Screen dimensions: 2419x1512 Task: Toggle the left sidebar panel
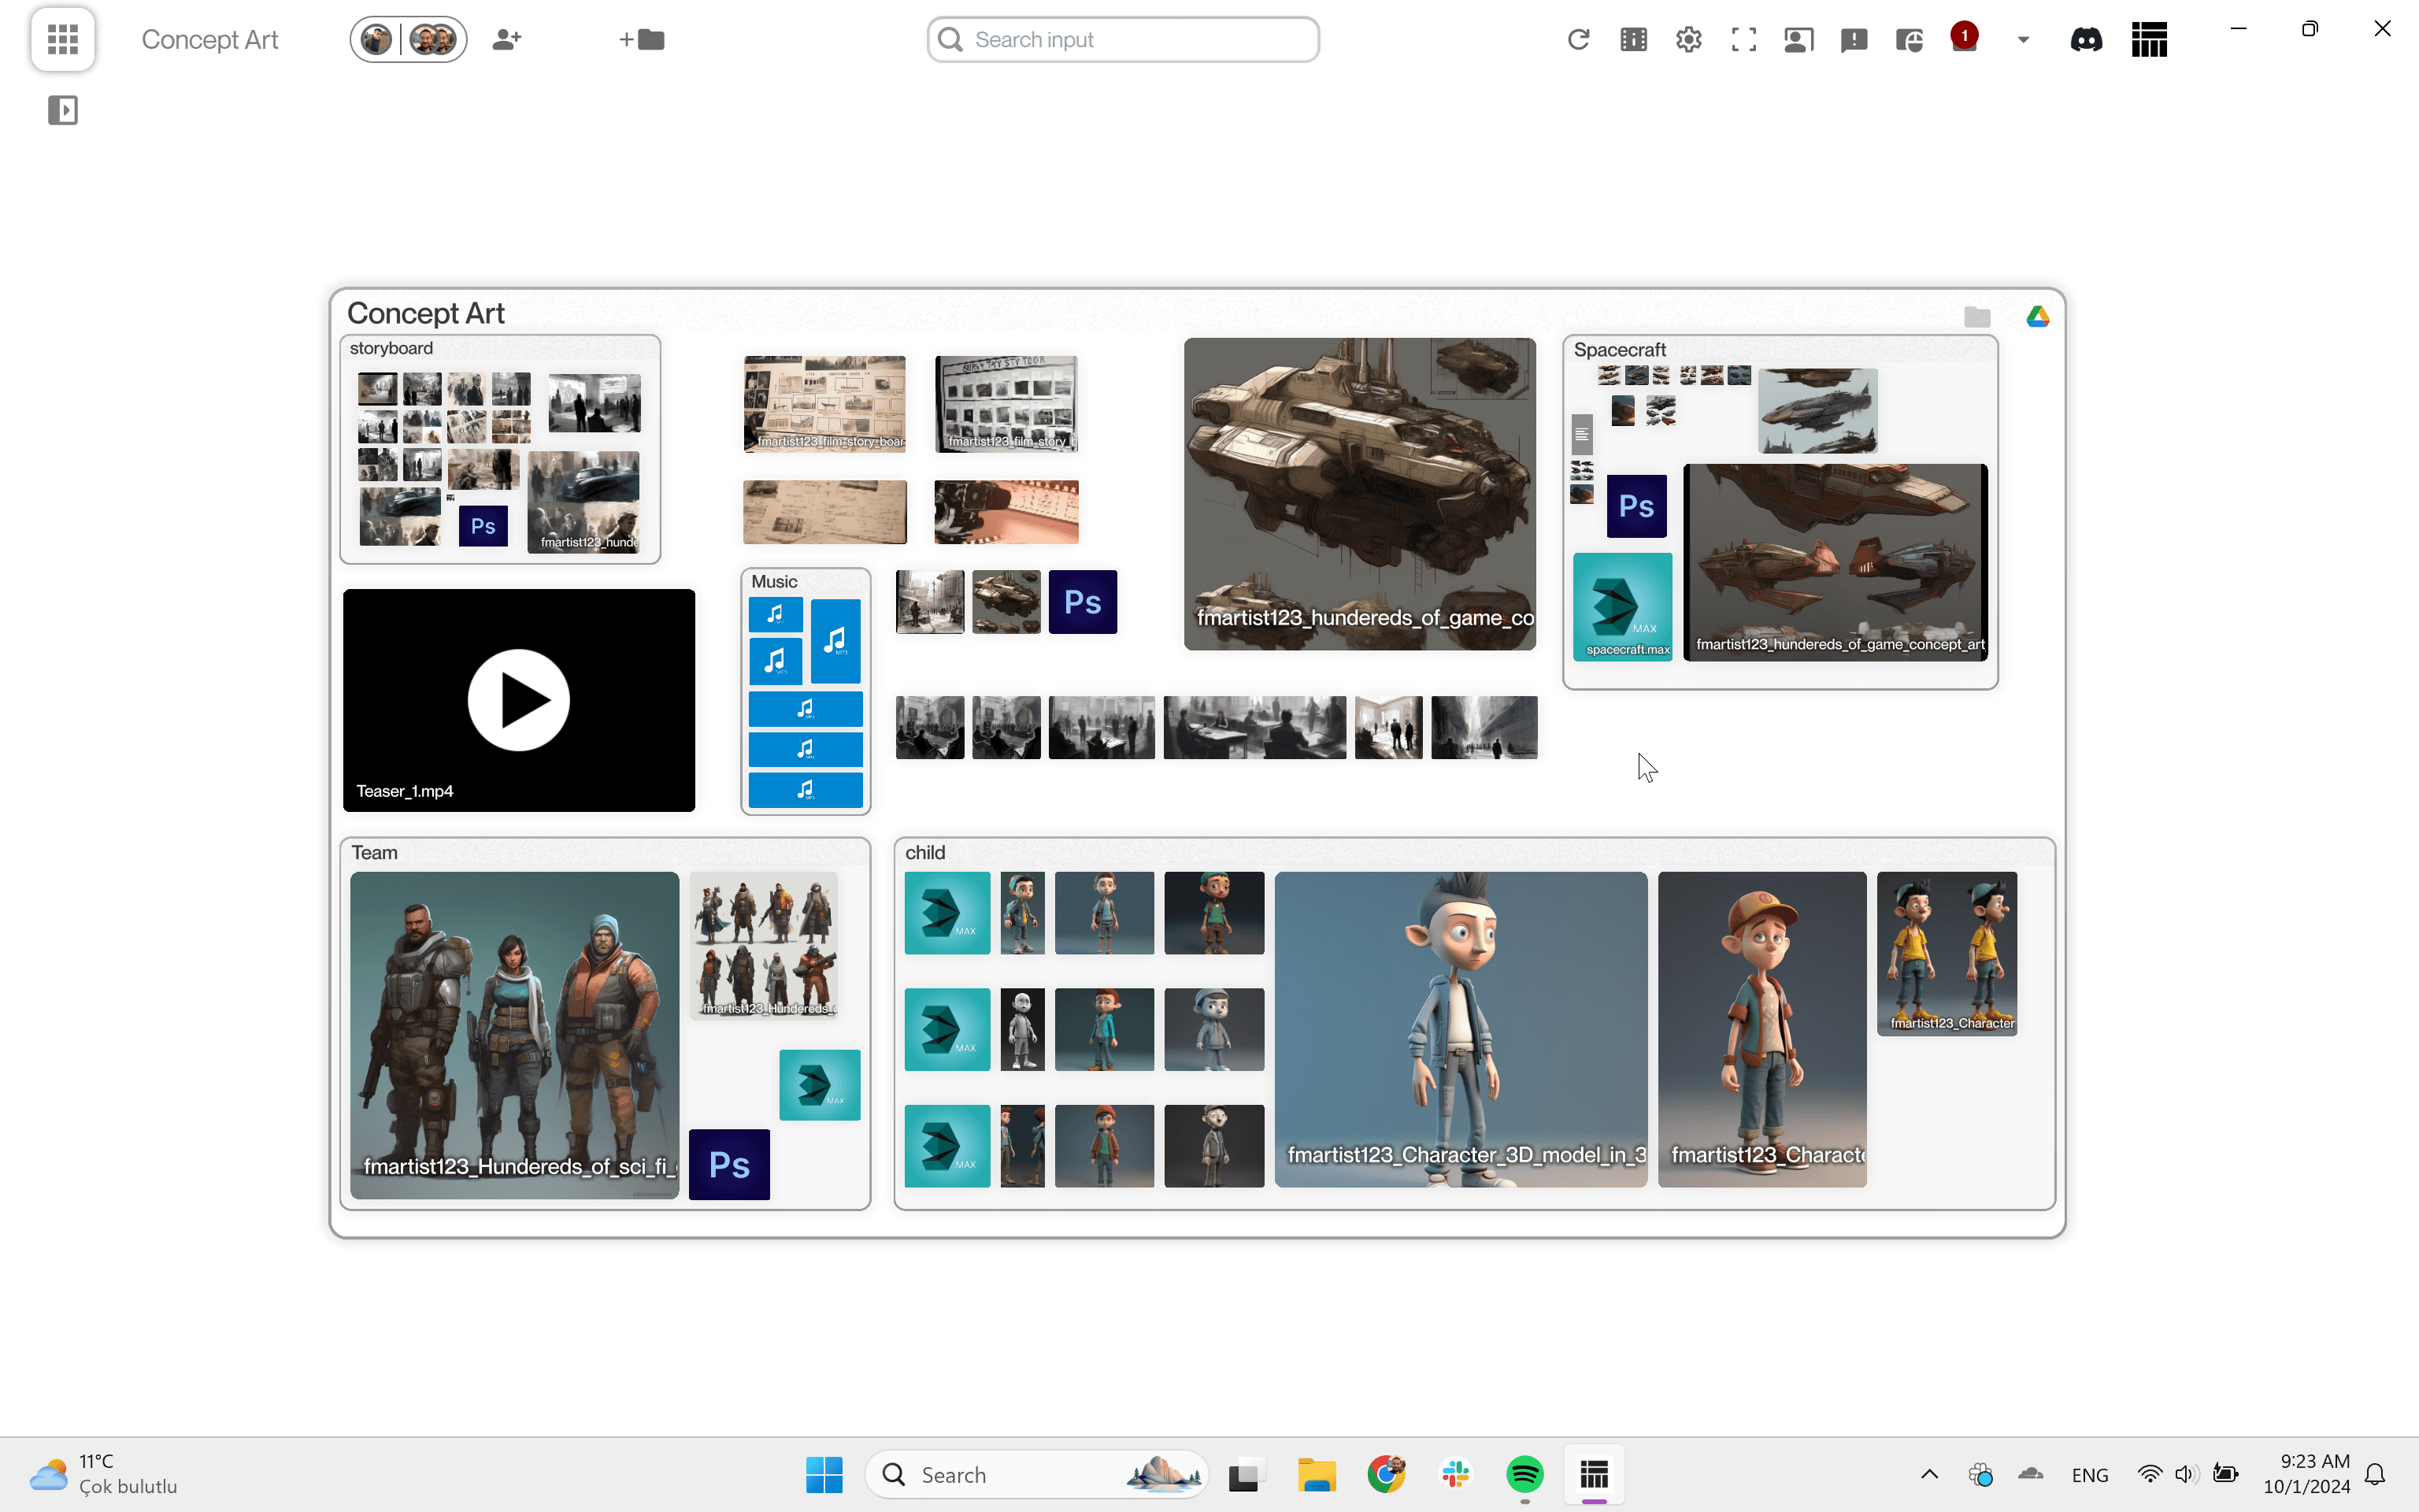coord(62,110)
